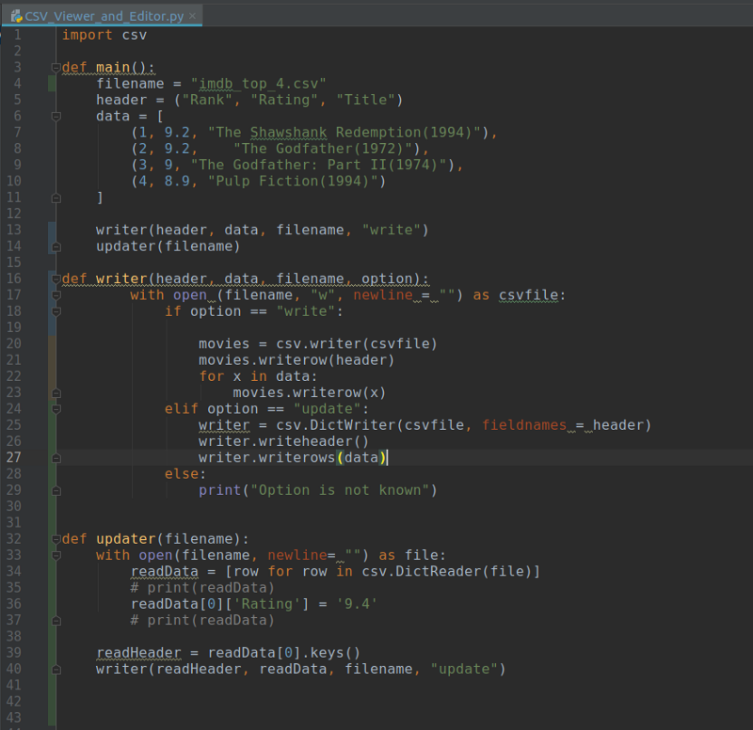Collapse the data list fold marker
753x730 pixels.
(x=56, y=116)
